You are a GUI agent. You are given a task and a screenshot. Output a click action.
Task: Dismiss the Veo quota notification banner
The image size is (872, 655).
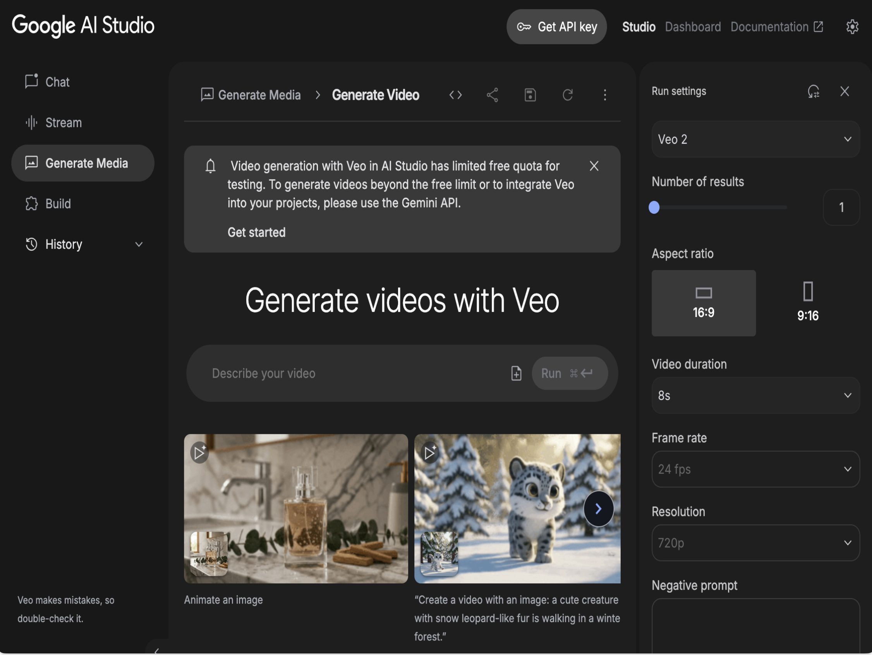[x=594, y=166]
